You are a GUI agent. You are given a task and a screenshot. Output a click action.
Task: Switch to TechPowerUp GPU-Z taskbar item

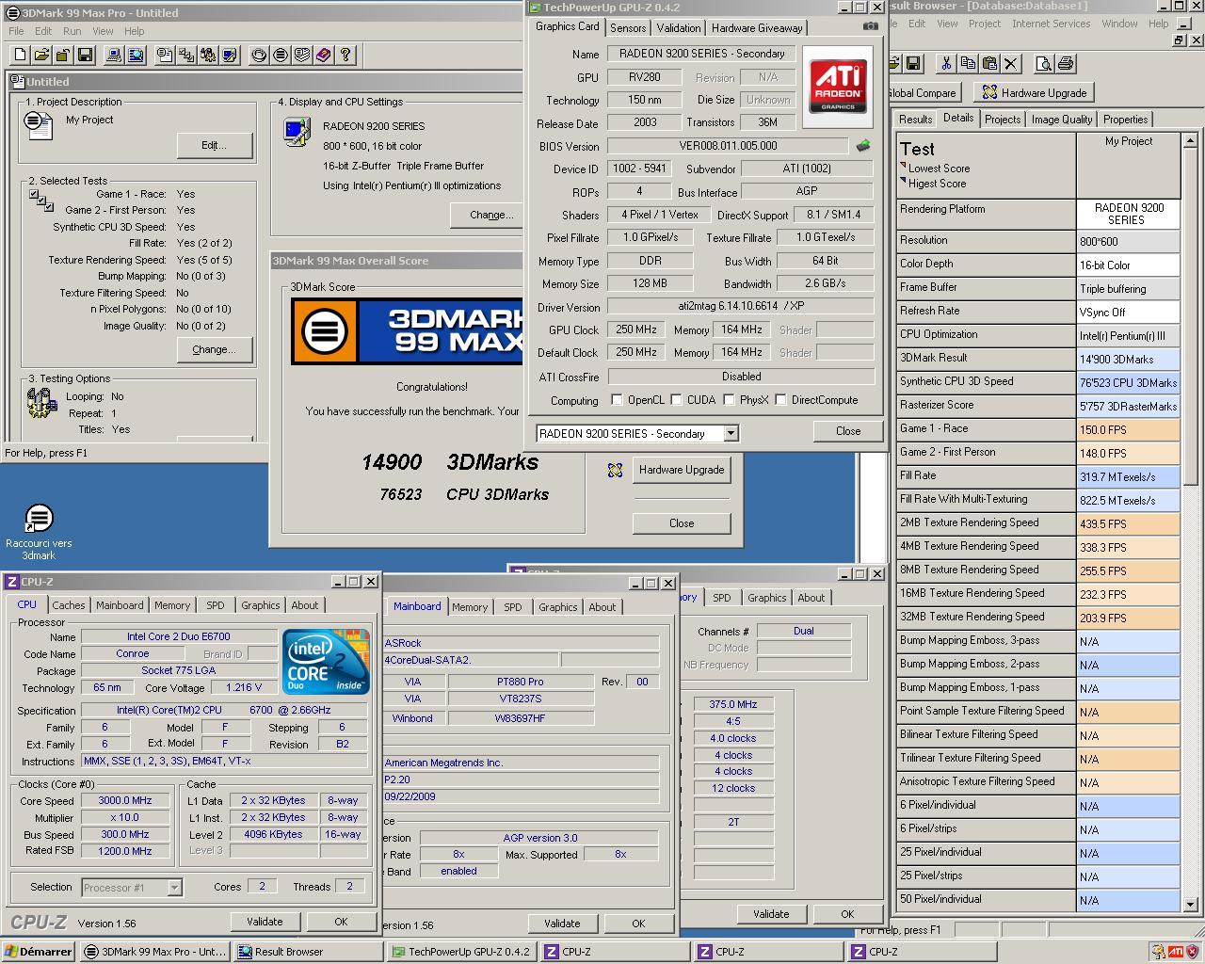click(x=460, y=952)
